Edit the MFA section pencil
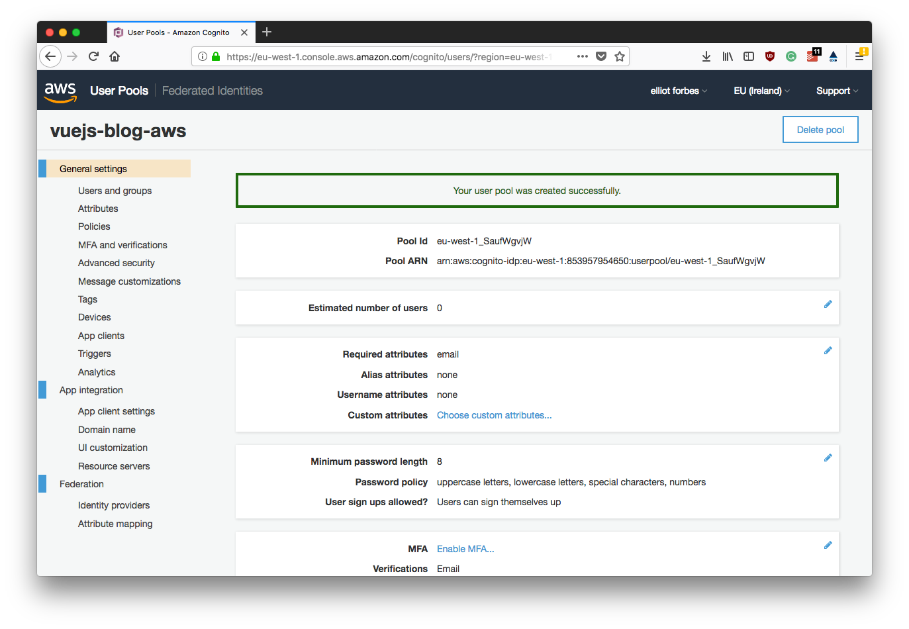This screenshot has height=629, width=909. [x=828, y=546]
